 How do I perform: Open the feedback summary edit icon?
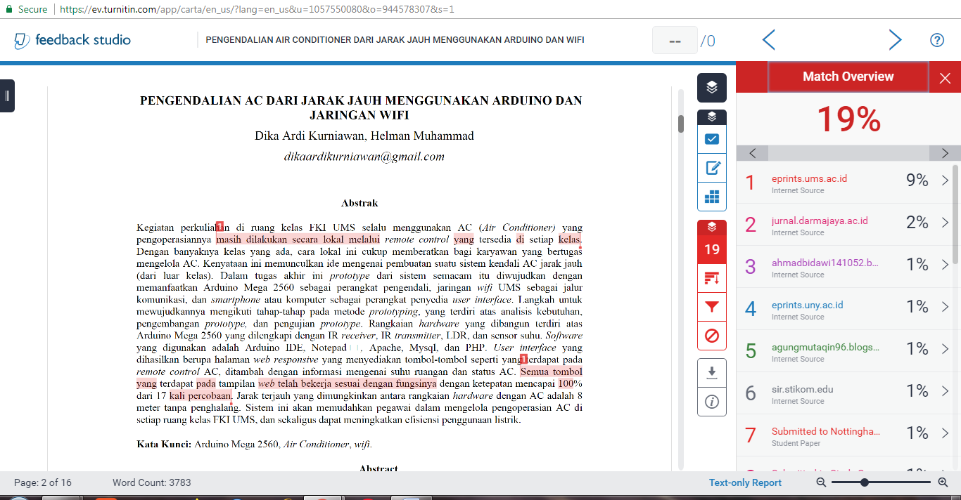click(712, 168)
